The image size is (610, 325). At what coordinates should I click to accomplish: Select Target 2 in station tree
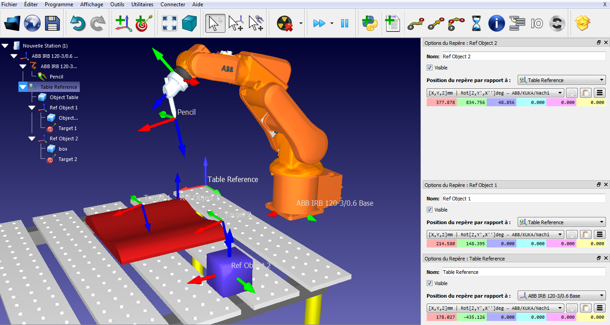(68, 159)
